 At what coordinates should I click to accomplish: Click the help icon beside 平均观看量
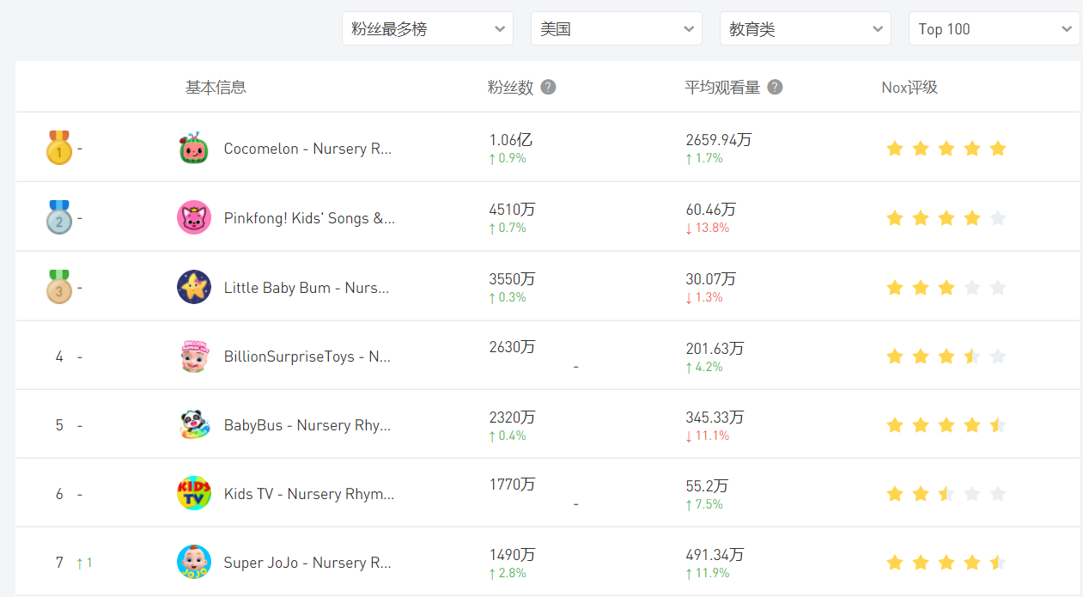pyautogui.click(x=775, y=87)
